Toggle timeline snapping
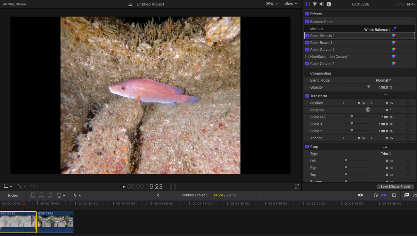 (x=384, y=195)
